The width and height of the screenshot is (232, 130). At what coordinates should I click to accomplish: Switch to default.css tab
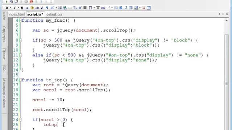pyautogui.click(x=54, y=14)
